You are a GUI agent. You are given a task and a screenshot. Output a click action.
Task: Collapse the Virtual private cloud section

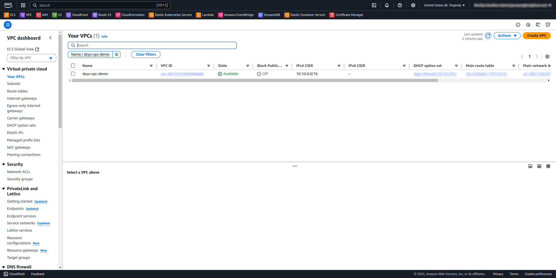3,69
